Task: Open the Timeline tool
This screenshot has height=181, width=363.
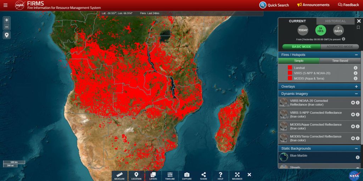Action: pyautogui.click(x=170, y=176)
